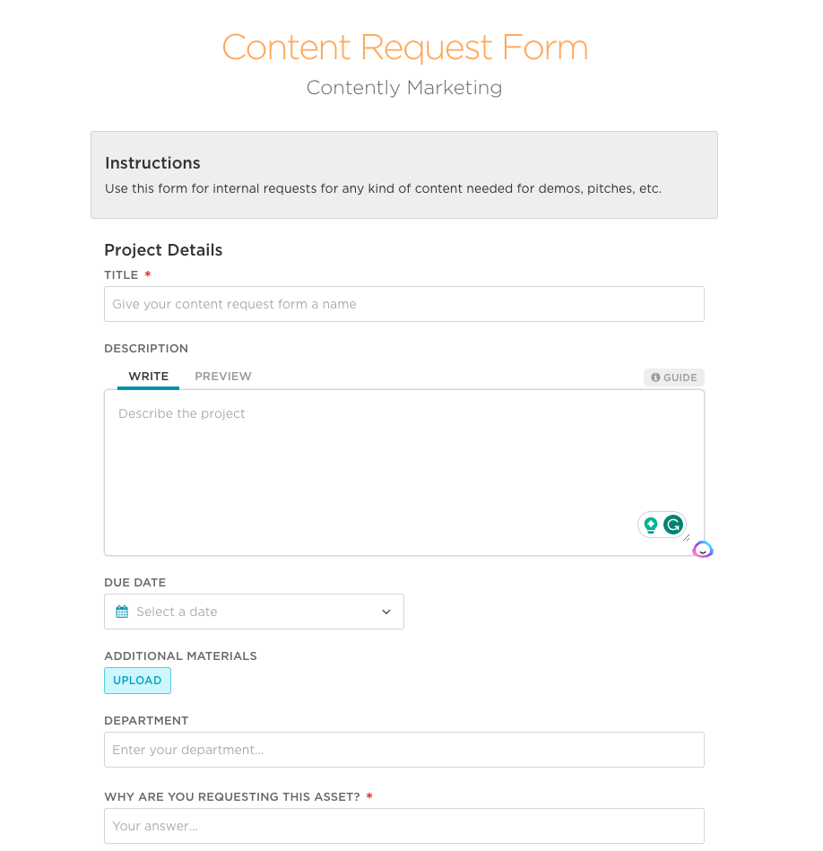
Task: Open the GUIDE help button
Action: coord(674,378)
